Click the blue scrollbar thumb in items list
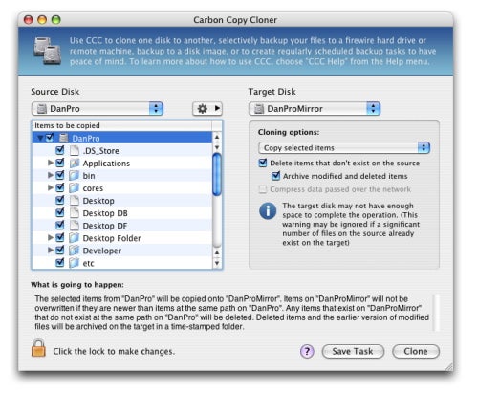Screen dimensions: 478x393 click(x=217, y=174)
